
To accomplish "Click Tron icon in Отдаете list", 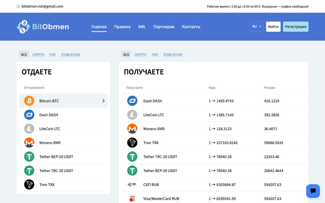I will pos(29,185).
